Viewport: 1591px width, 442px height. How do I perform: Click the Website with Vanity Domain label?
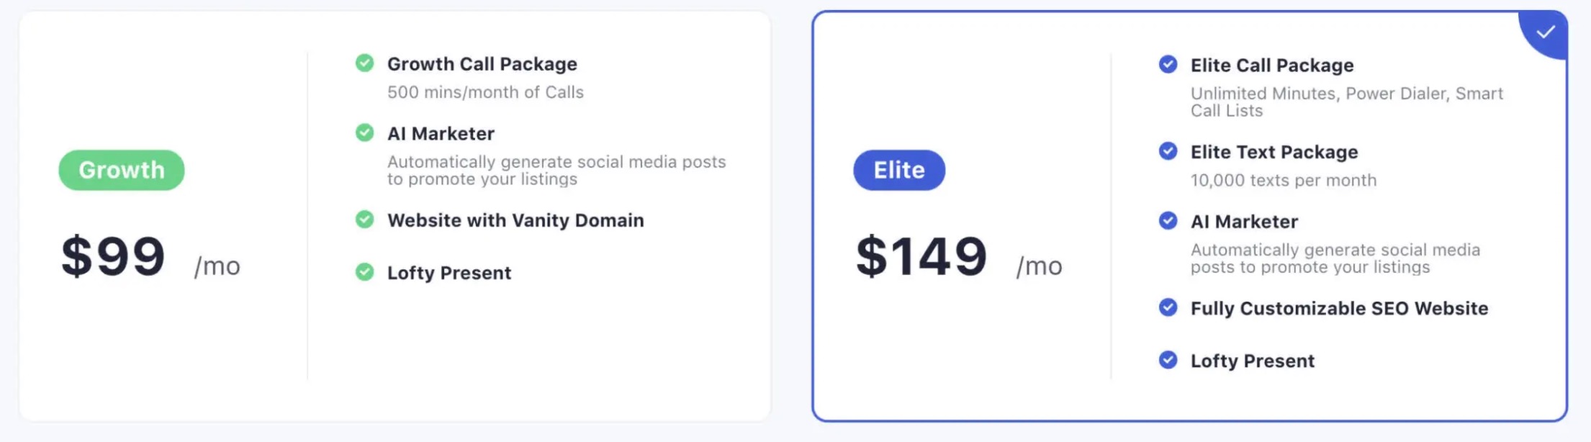coord(515,220)
